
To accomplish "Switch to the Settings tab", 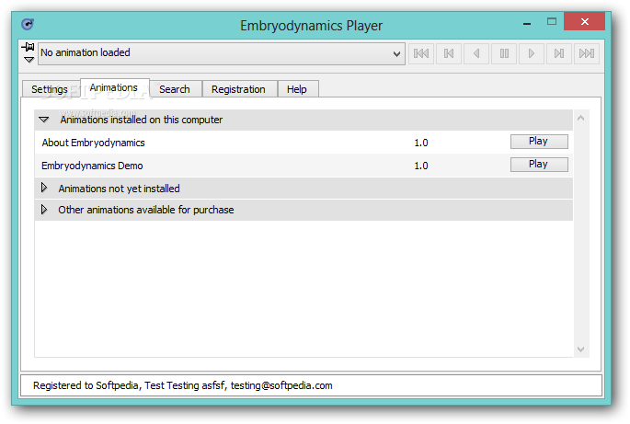I will click(x=51, y=89).
